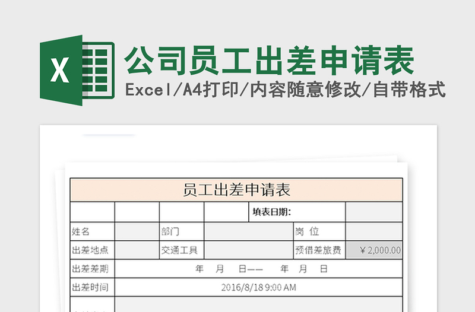The image size is (475, 312).
Task: Click the 年 月 日 date range cell
Action: (259, 269)
